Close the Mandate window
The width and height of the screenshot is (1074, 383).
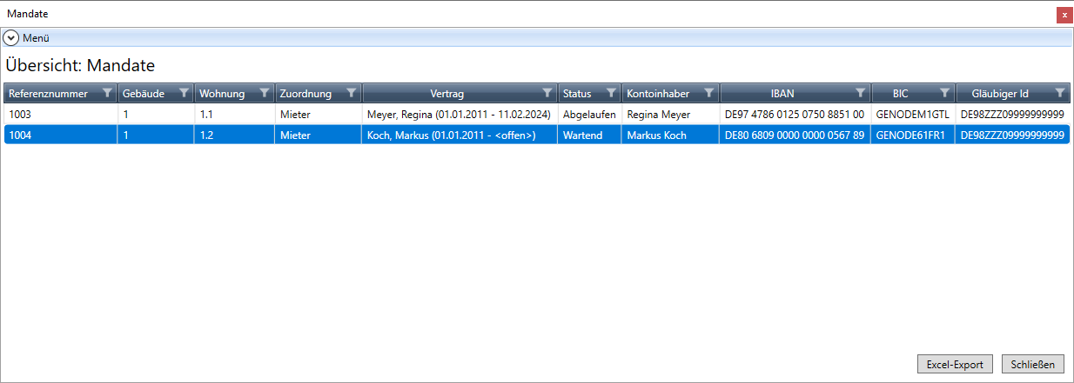coord(1064,15)
